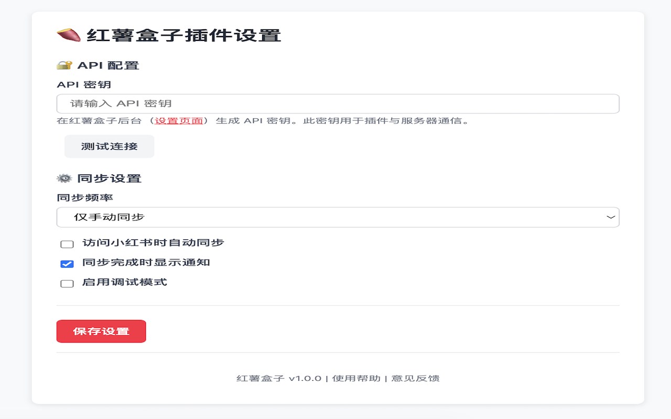Screen dimensions: 671x419
Task: Focus the API 密钥 input field
Action: (338, 104)
